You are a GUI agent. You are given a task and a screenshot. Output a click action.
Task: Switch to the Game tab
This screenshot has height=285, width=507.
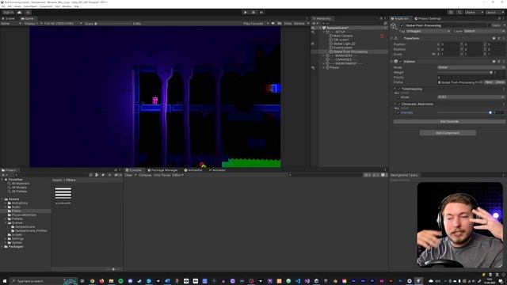coord(28,18)
